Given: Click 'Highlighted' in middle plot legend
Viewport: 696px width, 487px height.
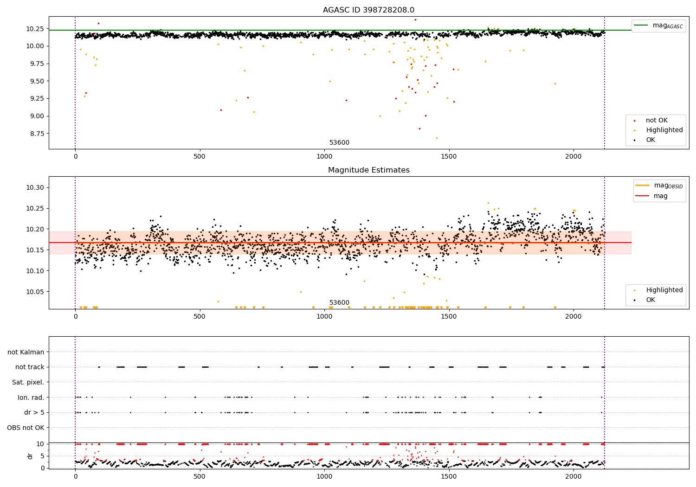Looking at the screenshot, I should tap(664, 290).
